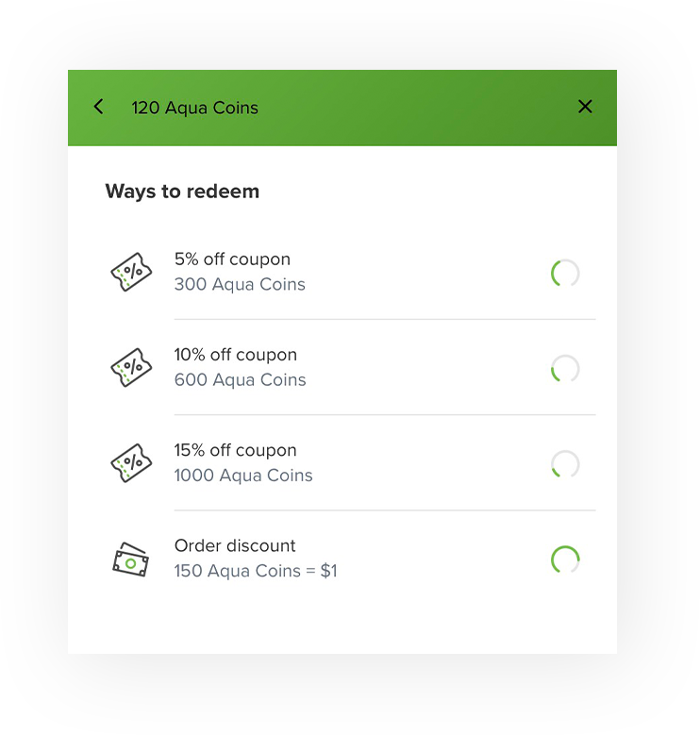The height and width of the screenshot is (735, 700).
Task: Open the 5% off coupon option
Action: 342,272
